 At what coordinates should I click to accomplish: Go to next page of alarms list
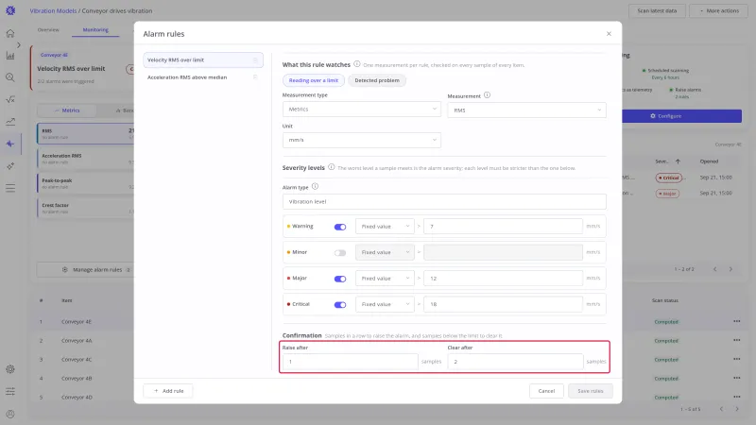coord(730,269)
